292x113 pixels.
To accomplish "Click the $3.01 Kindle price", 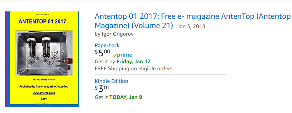I will 102,89.
